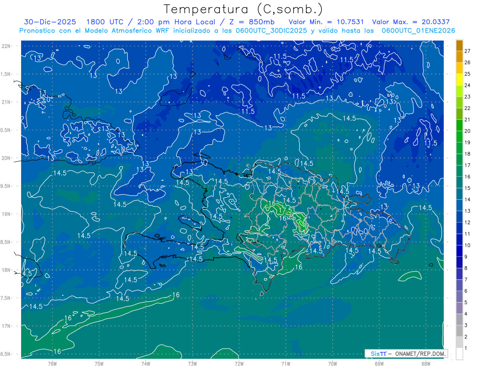Click legend value "7" on the color scale
Image resolution: width=478 pixels, height=369 pixels.
466,280
